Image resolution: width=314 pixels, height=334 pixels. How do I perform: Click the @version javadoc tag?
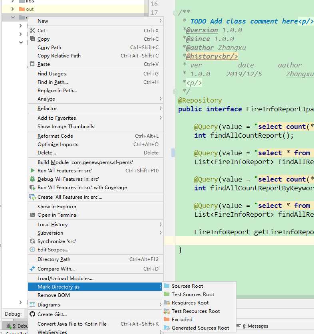202,30
